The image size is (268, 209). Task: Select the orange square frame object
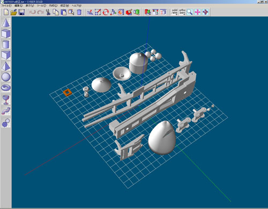68,92
